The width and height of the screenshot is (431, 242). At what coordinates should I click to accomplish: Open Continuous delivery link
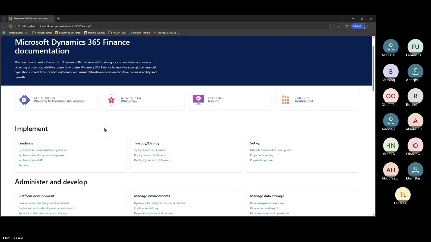(146, 208)
